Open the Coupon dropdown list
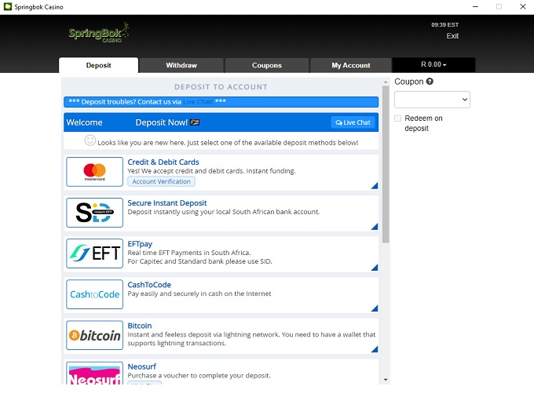This screenshot has height=401, width=534. (x=432, y=100)
